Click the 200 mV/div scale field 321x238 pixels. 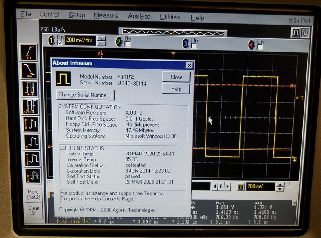point(80,40)
